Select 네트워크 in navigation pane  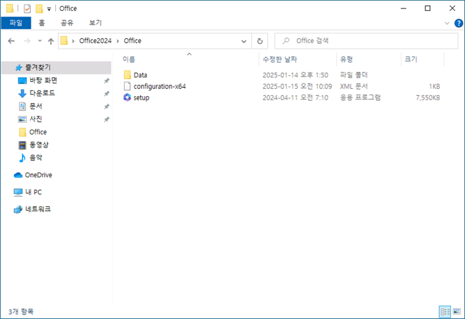click(x=38, y=209)
